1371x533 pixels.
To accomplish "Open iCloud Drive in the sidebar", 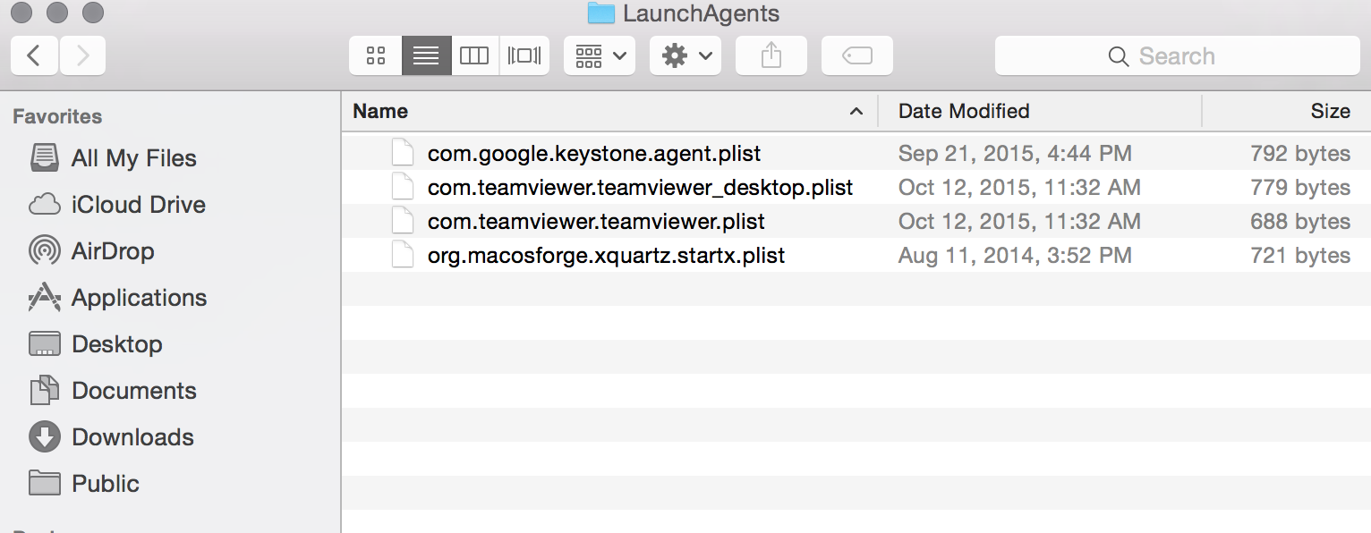I will pos(139,205).
